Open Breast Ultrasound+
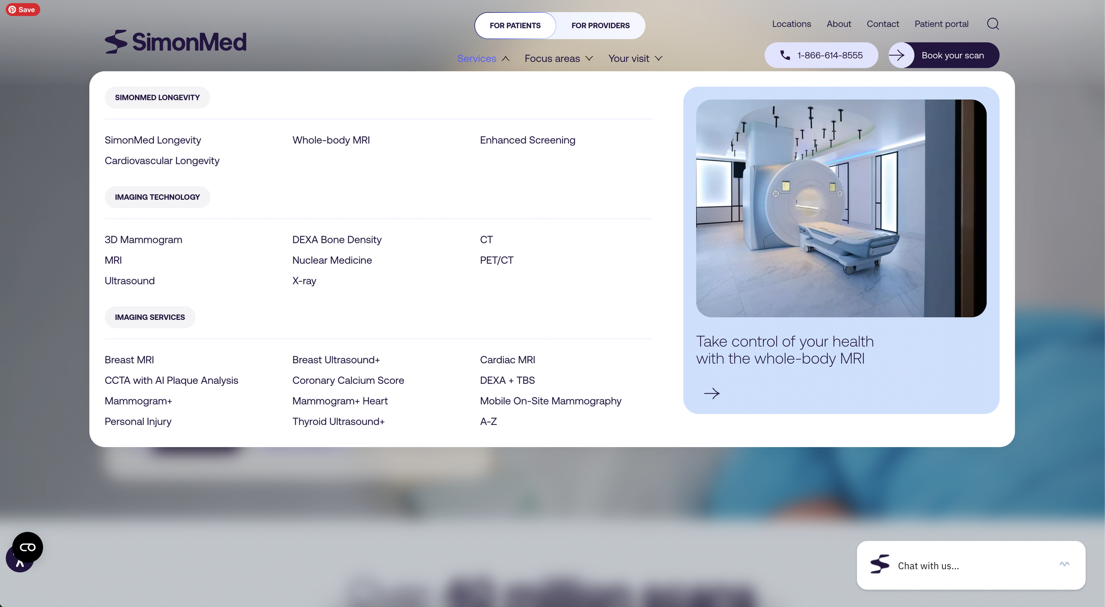This screenshot has height=607, width=1105. tap(336, 360)
